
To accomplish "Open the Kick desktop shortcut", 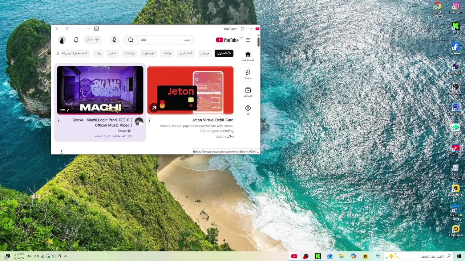I will pos(456,28).
